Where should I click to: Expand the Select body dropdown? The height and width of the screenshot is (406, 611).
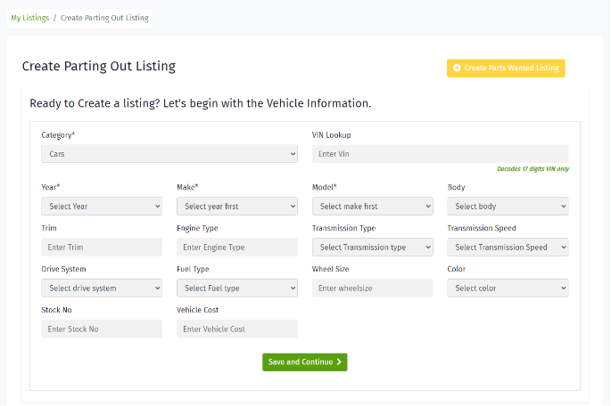click(x=507, y=207)
